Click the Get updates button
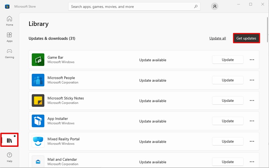269x168 pixels. pyautogui.click(x=246, y=38)
